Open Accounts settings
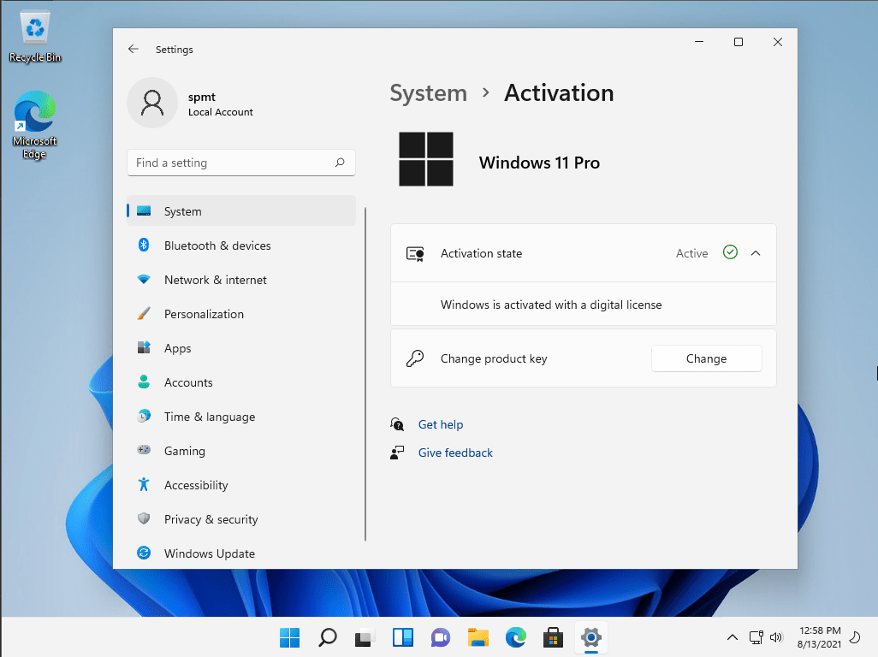Image resolution: width=878 pixels, height=657 pixels. [x=241, y=382]
